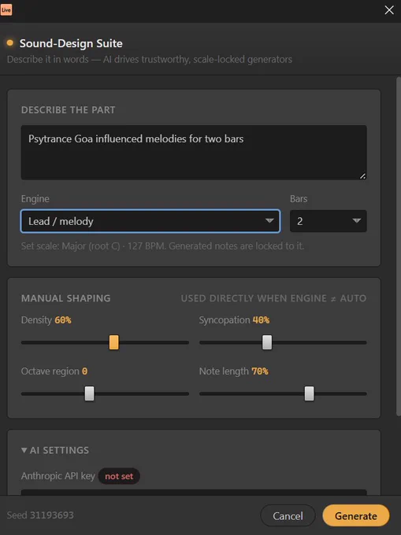
Task: Click the text area resize grip
Action: pos(362,176)
